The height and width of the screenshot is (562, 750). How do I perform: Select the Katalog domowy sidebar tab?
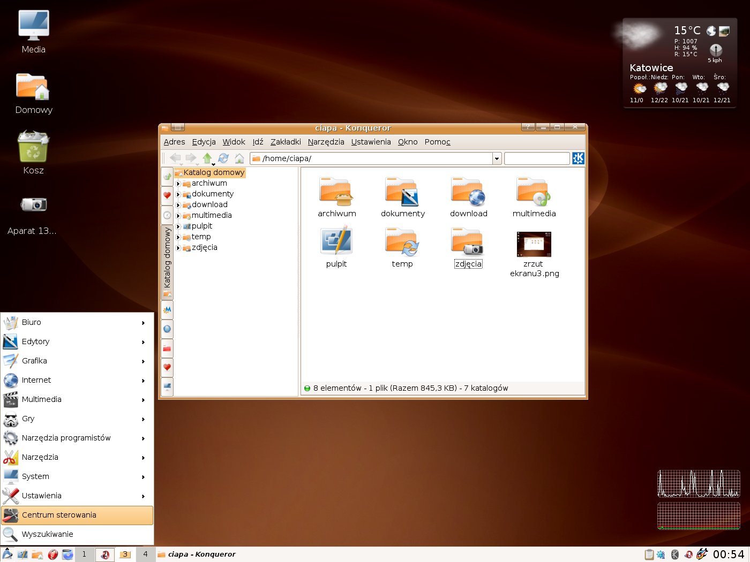coord(167,262)
